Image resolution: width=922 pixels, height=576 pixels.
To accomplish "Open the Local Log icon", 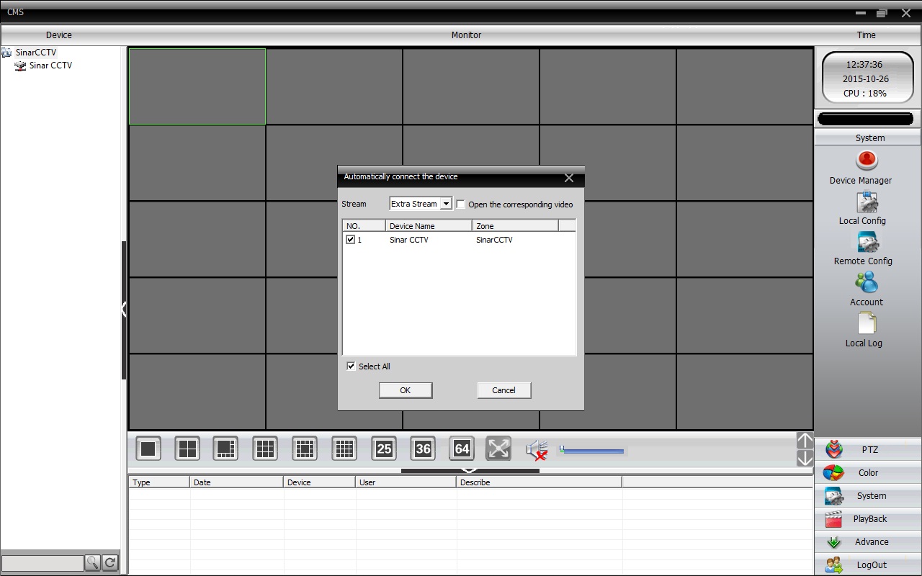I will tap(867, 323).
